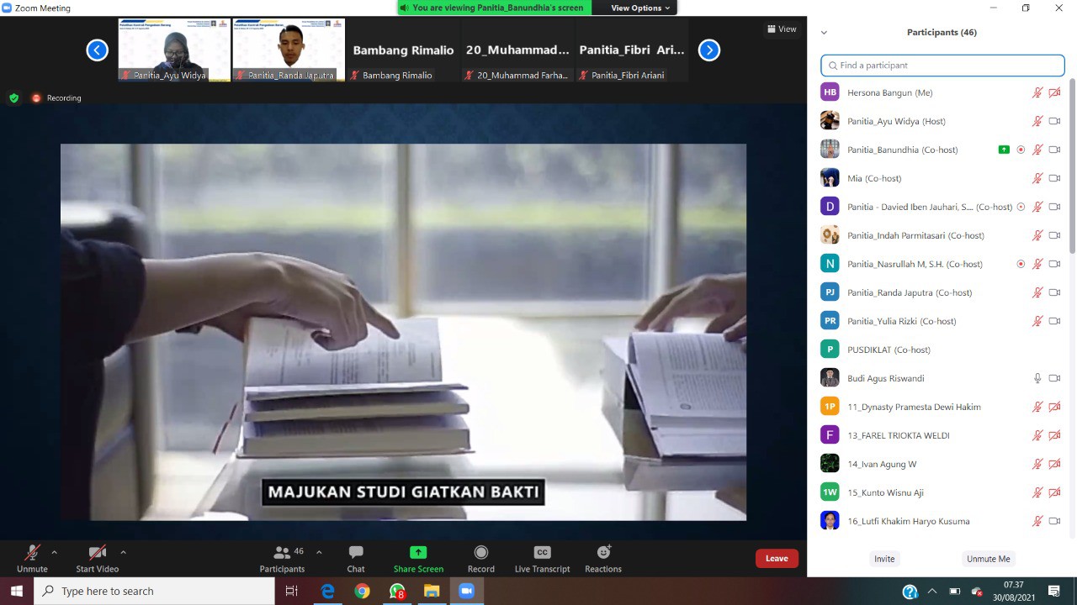Expand audio options arrow beside Unmute
Viewport: 1077px width, 605px height.
[x=55, y=552]
